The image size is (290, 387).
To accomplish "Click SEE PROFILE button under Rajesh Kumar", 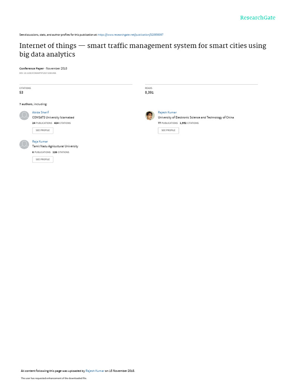I will tap(168, 130).
